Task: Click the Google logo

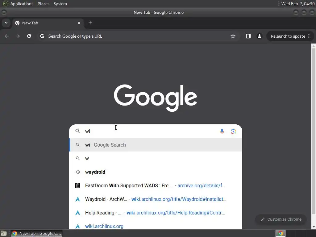Action: (156, 98)
